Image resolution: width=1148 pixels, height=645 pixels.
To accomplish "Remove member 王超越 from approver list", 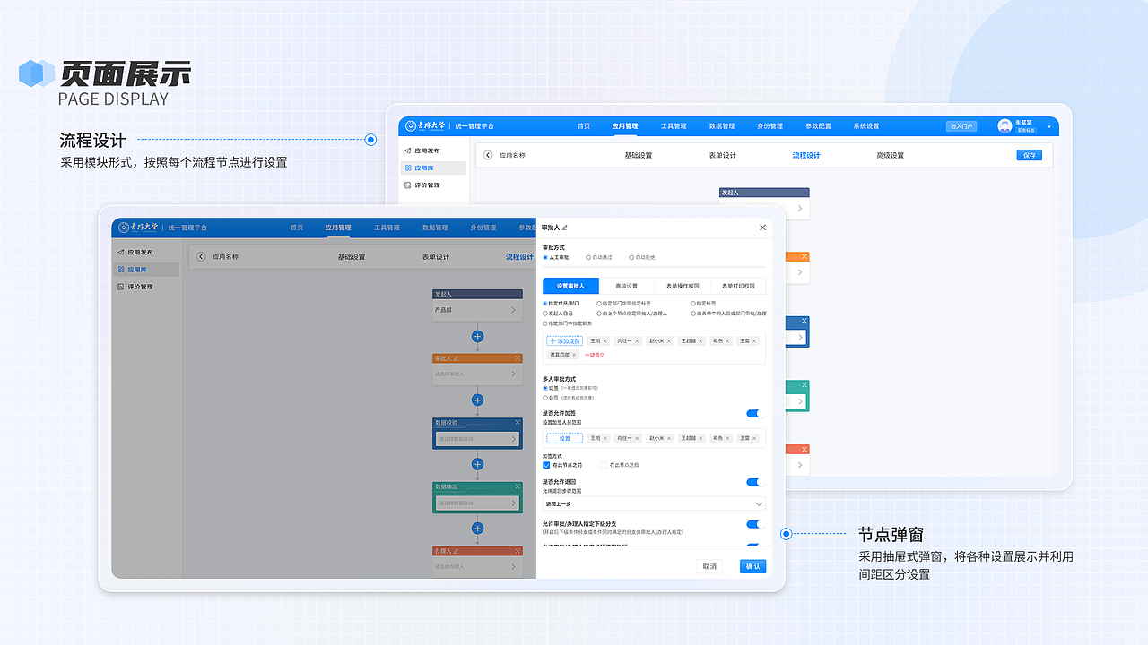I will [x=701, y=341].
